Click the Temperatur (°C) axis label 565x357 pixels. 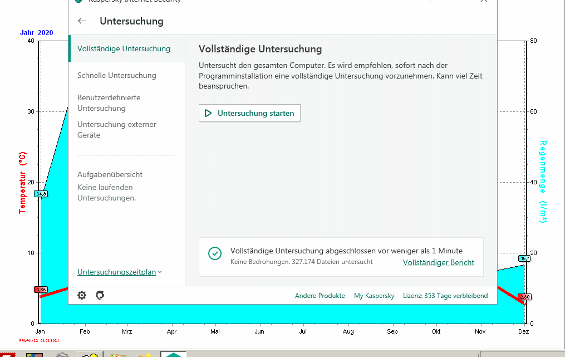tap(22, 183)
